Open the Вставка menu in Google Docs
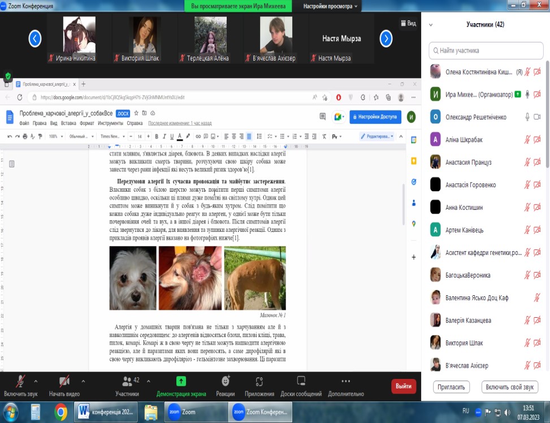Viewport: 550px width, 423px height. point(68,123)
